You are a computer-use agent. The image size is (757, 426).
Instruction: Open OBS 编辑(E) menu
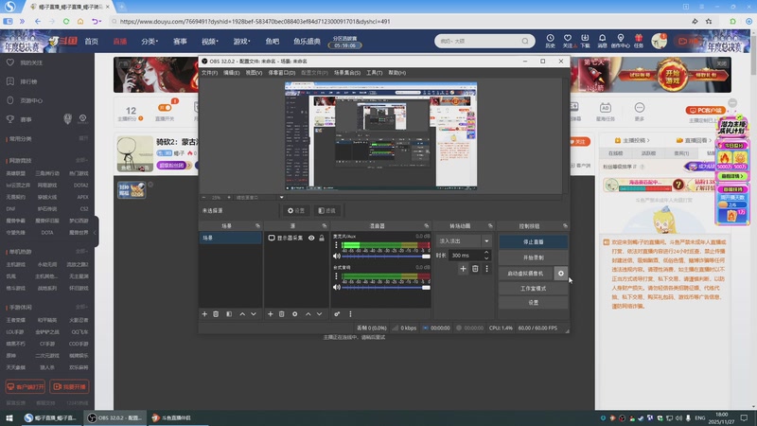click(231, 73)
